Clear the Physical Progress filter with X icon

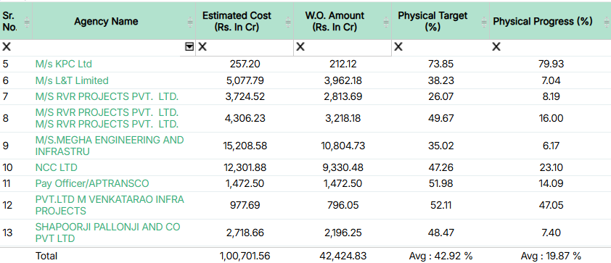coord(496,47)
